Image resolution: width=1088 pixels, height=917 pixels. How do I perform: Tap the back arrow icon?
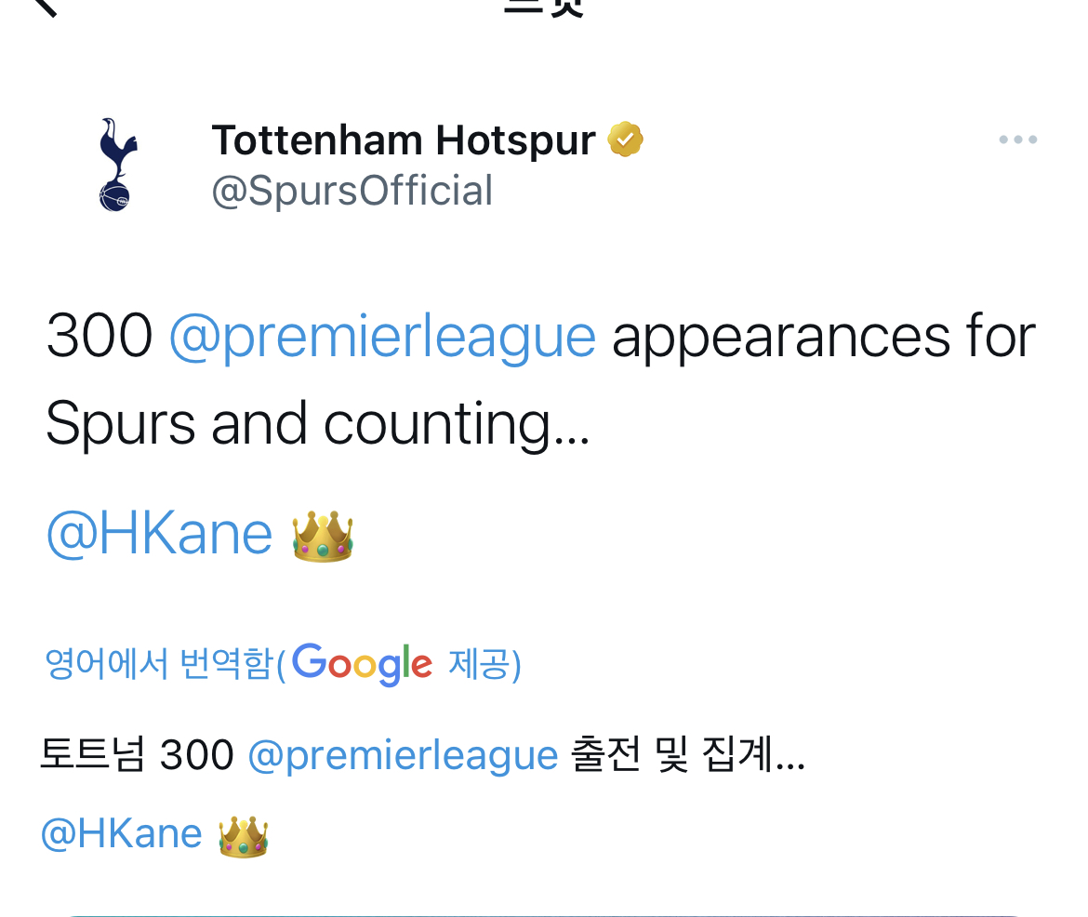45,6
